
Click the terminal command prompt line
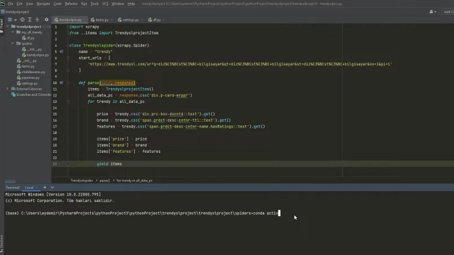143,213
